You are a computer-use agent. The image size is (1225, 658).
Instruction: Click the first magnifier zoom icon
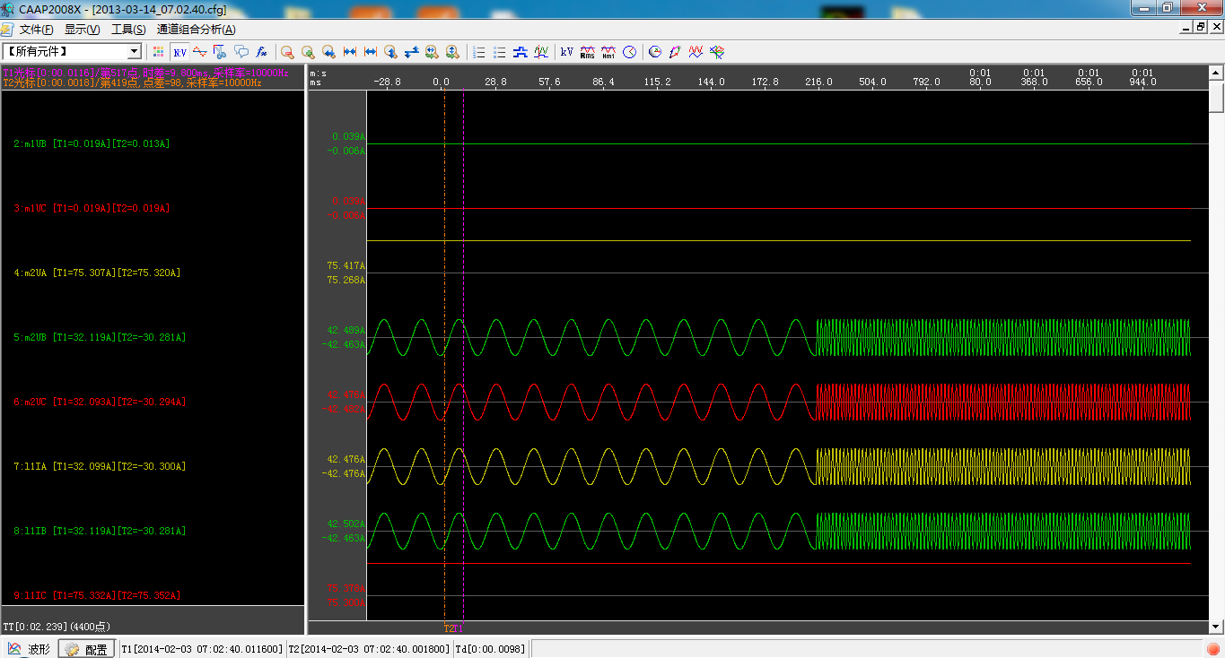pyautogui.click(x=287, y=52)
